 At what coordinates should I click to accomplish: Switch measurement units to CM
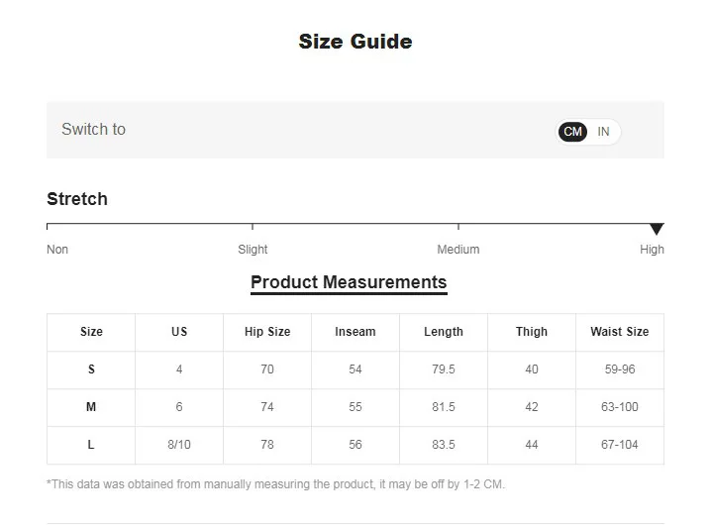(572, 132)
